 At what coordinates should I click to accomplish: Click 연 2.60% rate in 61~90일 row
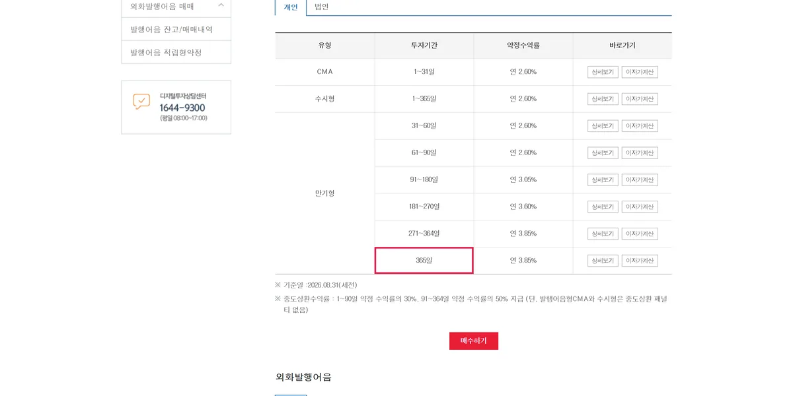click(x=523, y=153)
